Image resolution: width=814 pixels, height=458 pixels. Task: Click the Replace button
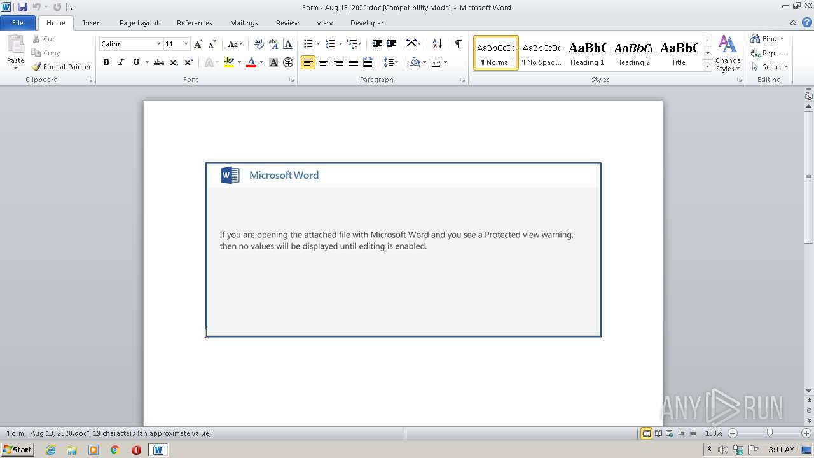[769, 53]
